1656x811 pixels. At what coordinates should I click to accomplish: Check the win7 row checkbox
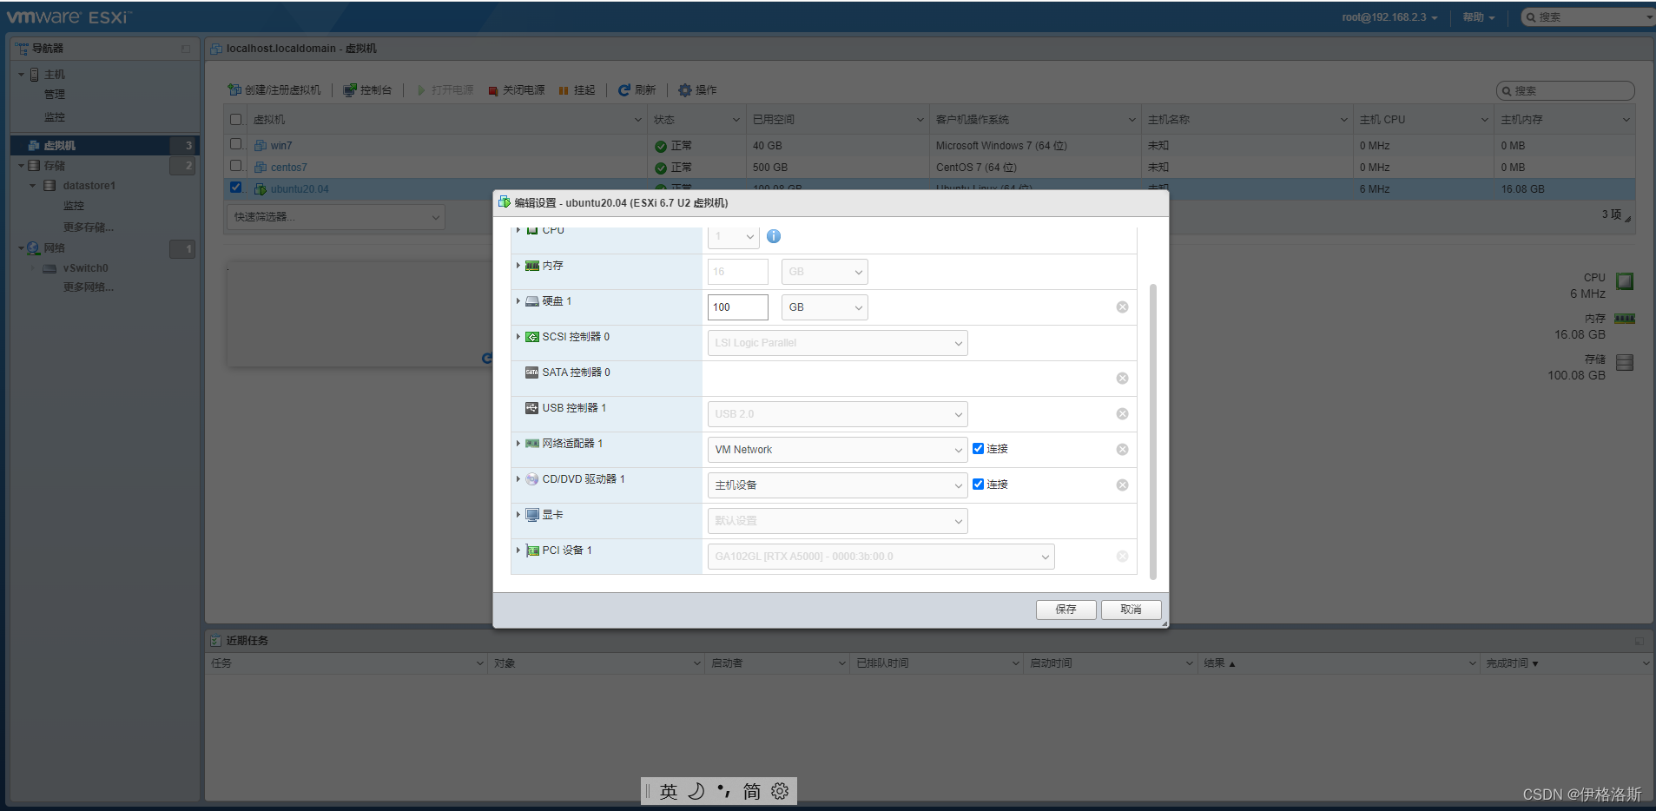point(235,144)
